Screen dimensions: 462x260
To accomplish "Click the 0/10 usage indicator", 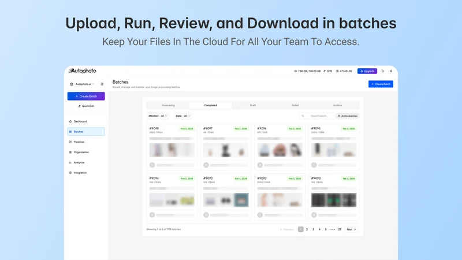I will click(328, 71).
